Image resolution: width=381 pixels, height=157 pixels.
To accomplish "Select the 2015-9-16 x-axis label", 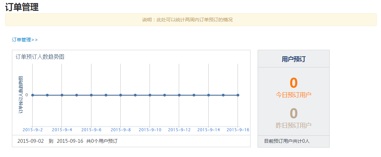I will [238, 130].
